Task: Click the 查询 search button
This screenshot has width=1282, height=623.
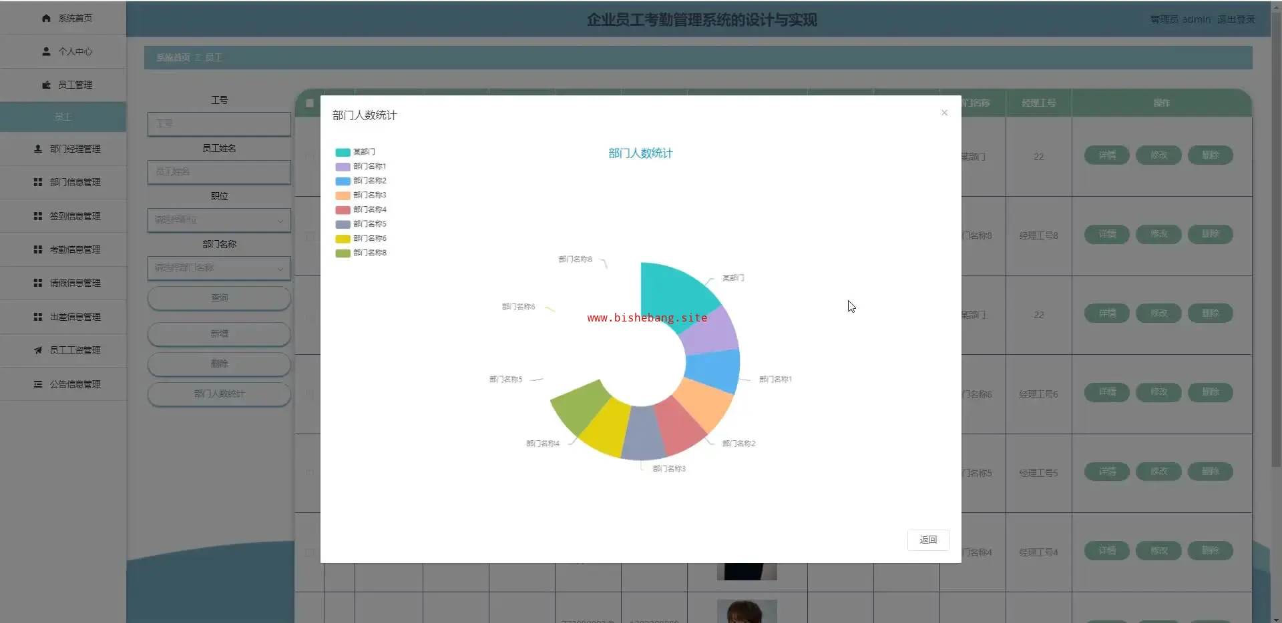Action: tap(219, 298)
